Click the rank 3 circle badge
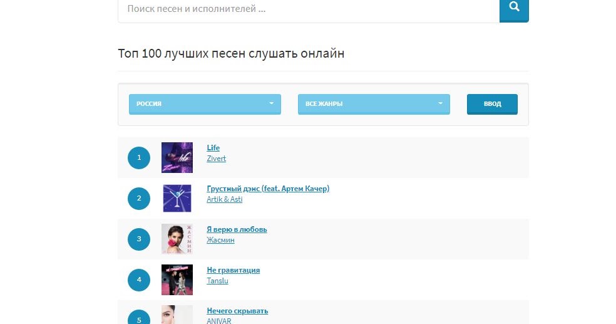Viewport: 616px width, 324px height. (139, 239)
